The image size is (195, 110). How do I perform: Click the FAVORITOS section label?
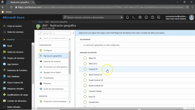pyautogui.click(x=11, y=40)
